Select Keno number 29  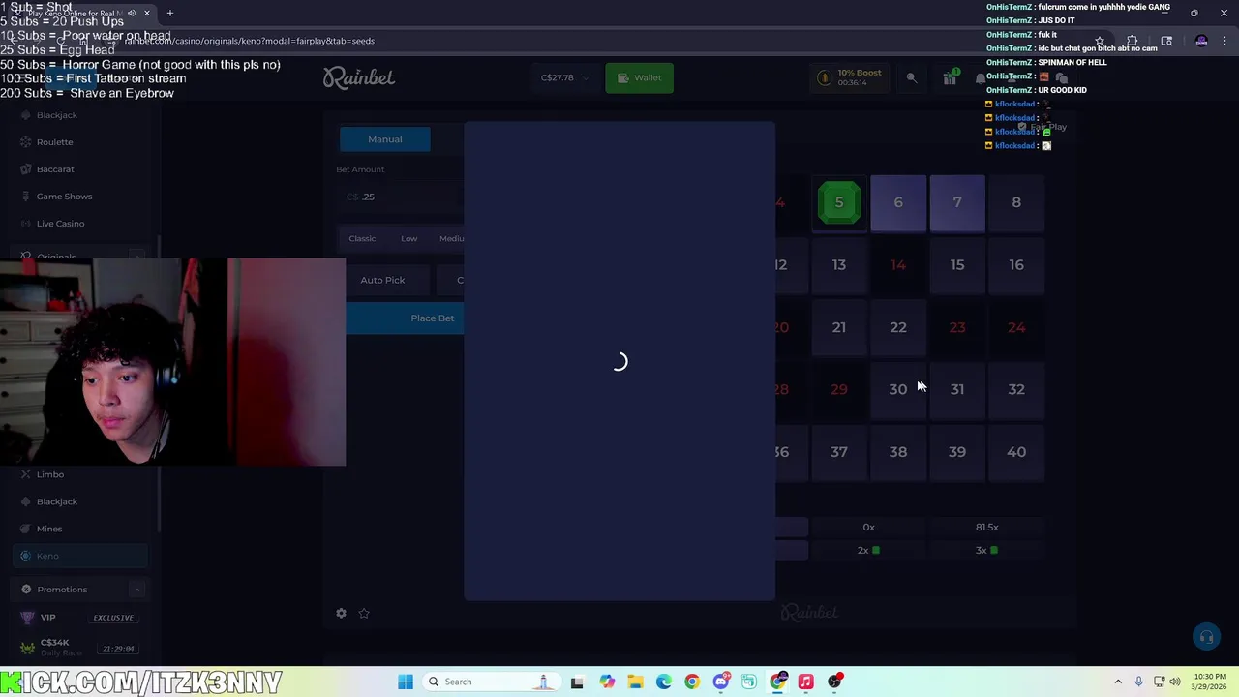pos(839,389)
